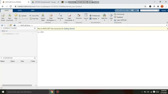168x94 pixels.
Task: Click the documentation search magnifier icon
Action: [x=158, y=10]
